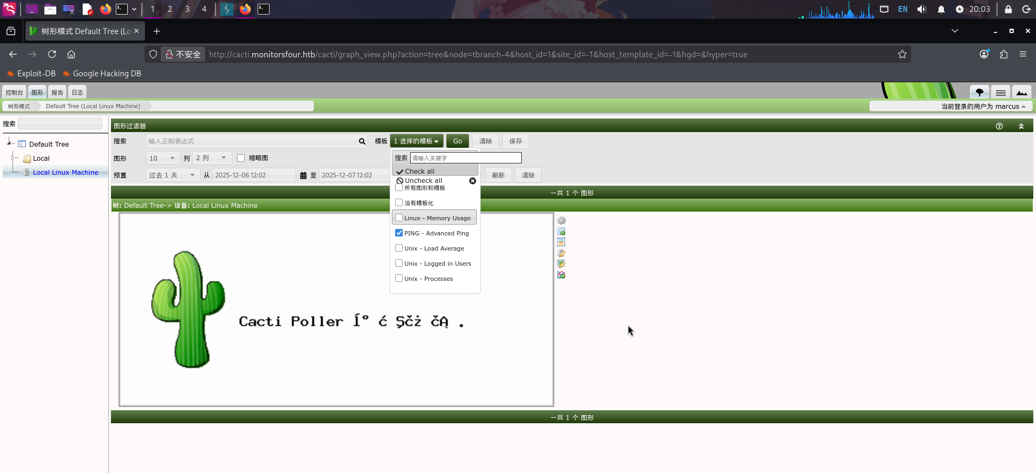The height and width of the screenshot is (473, 1036).
Task: Open Firefox home page
Action: pos(71,54)
